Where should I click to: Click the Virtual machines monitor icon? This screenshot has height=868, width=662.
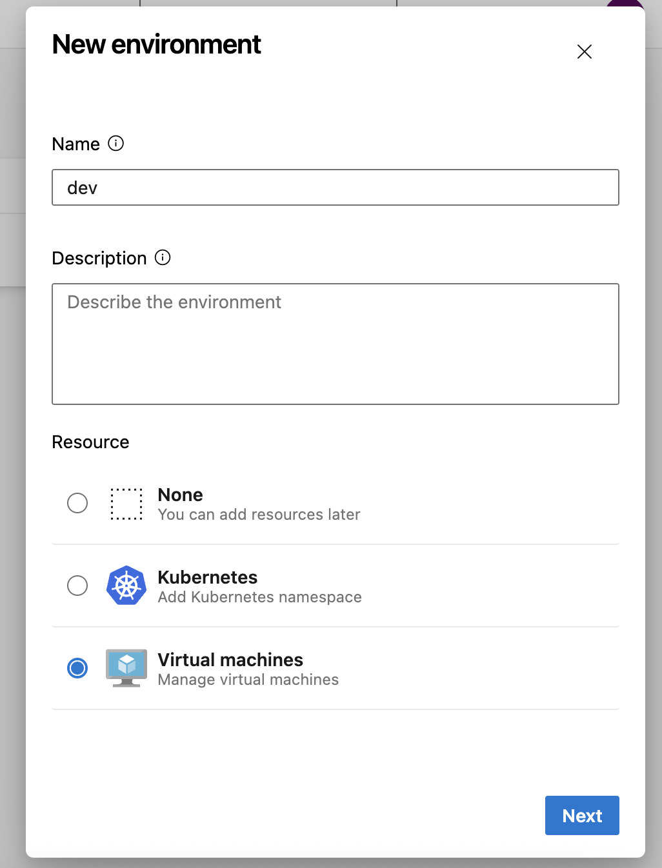[x=126, y=668]
